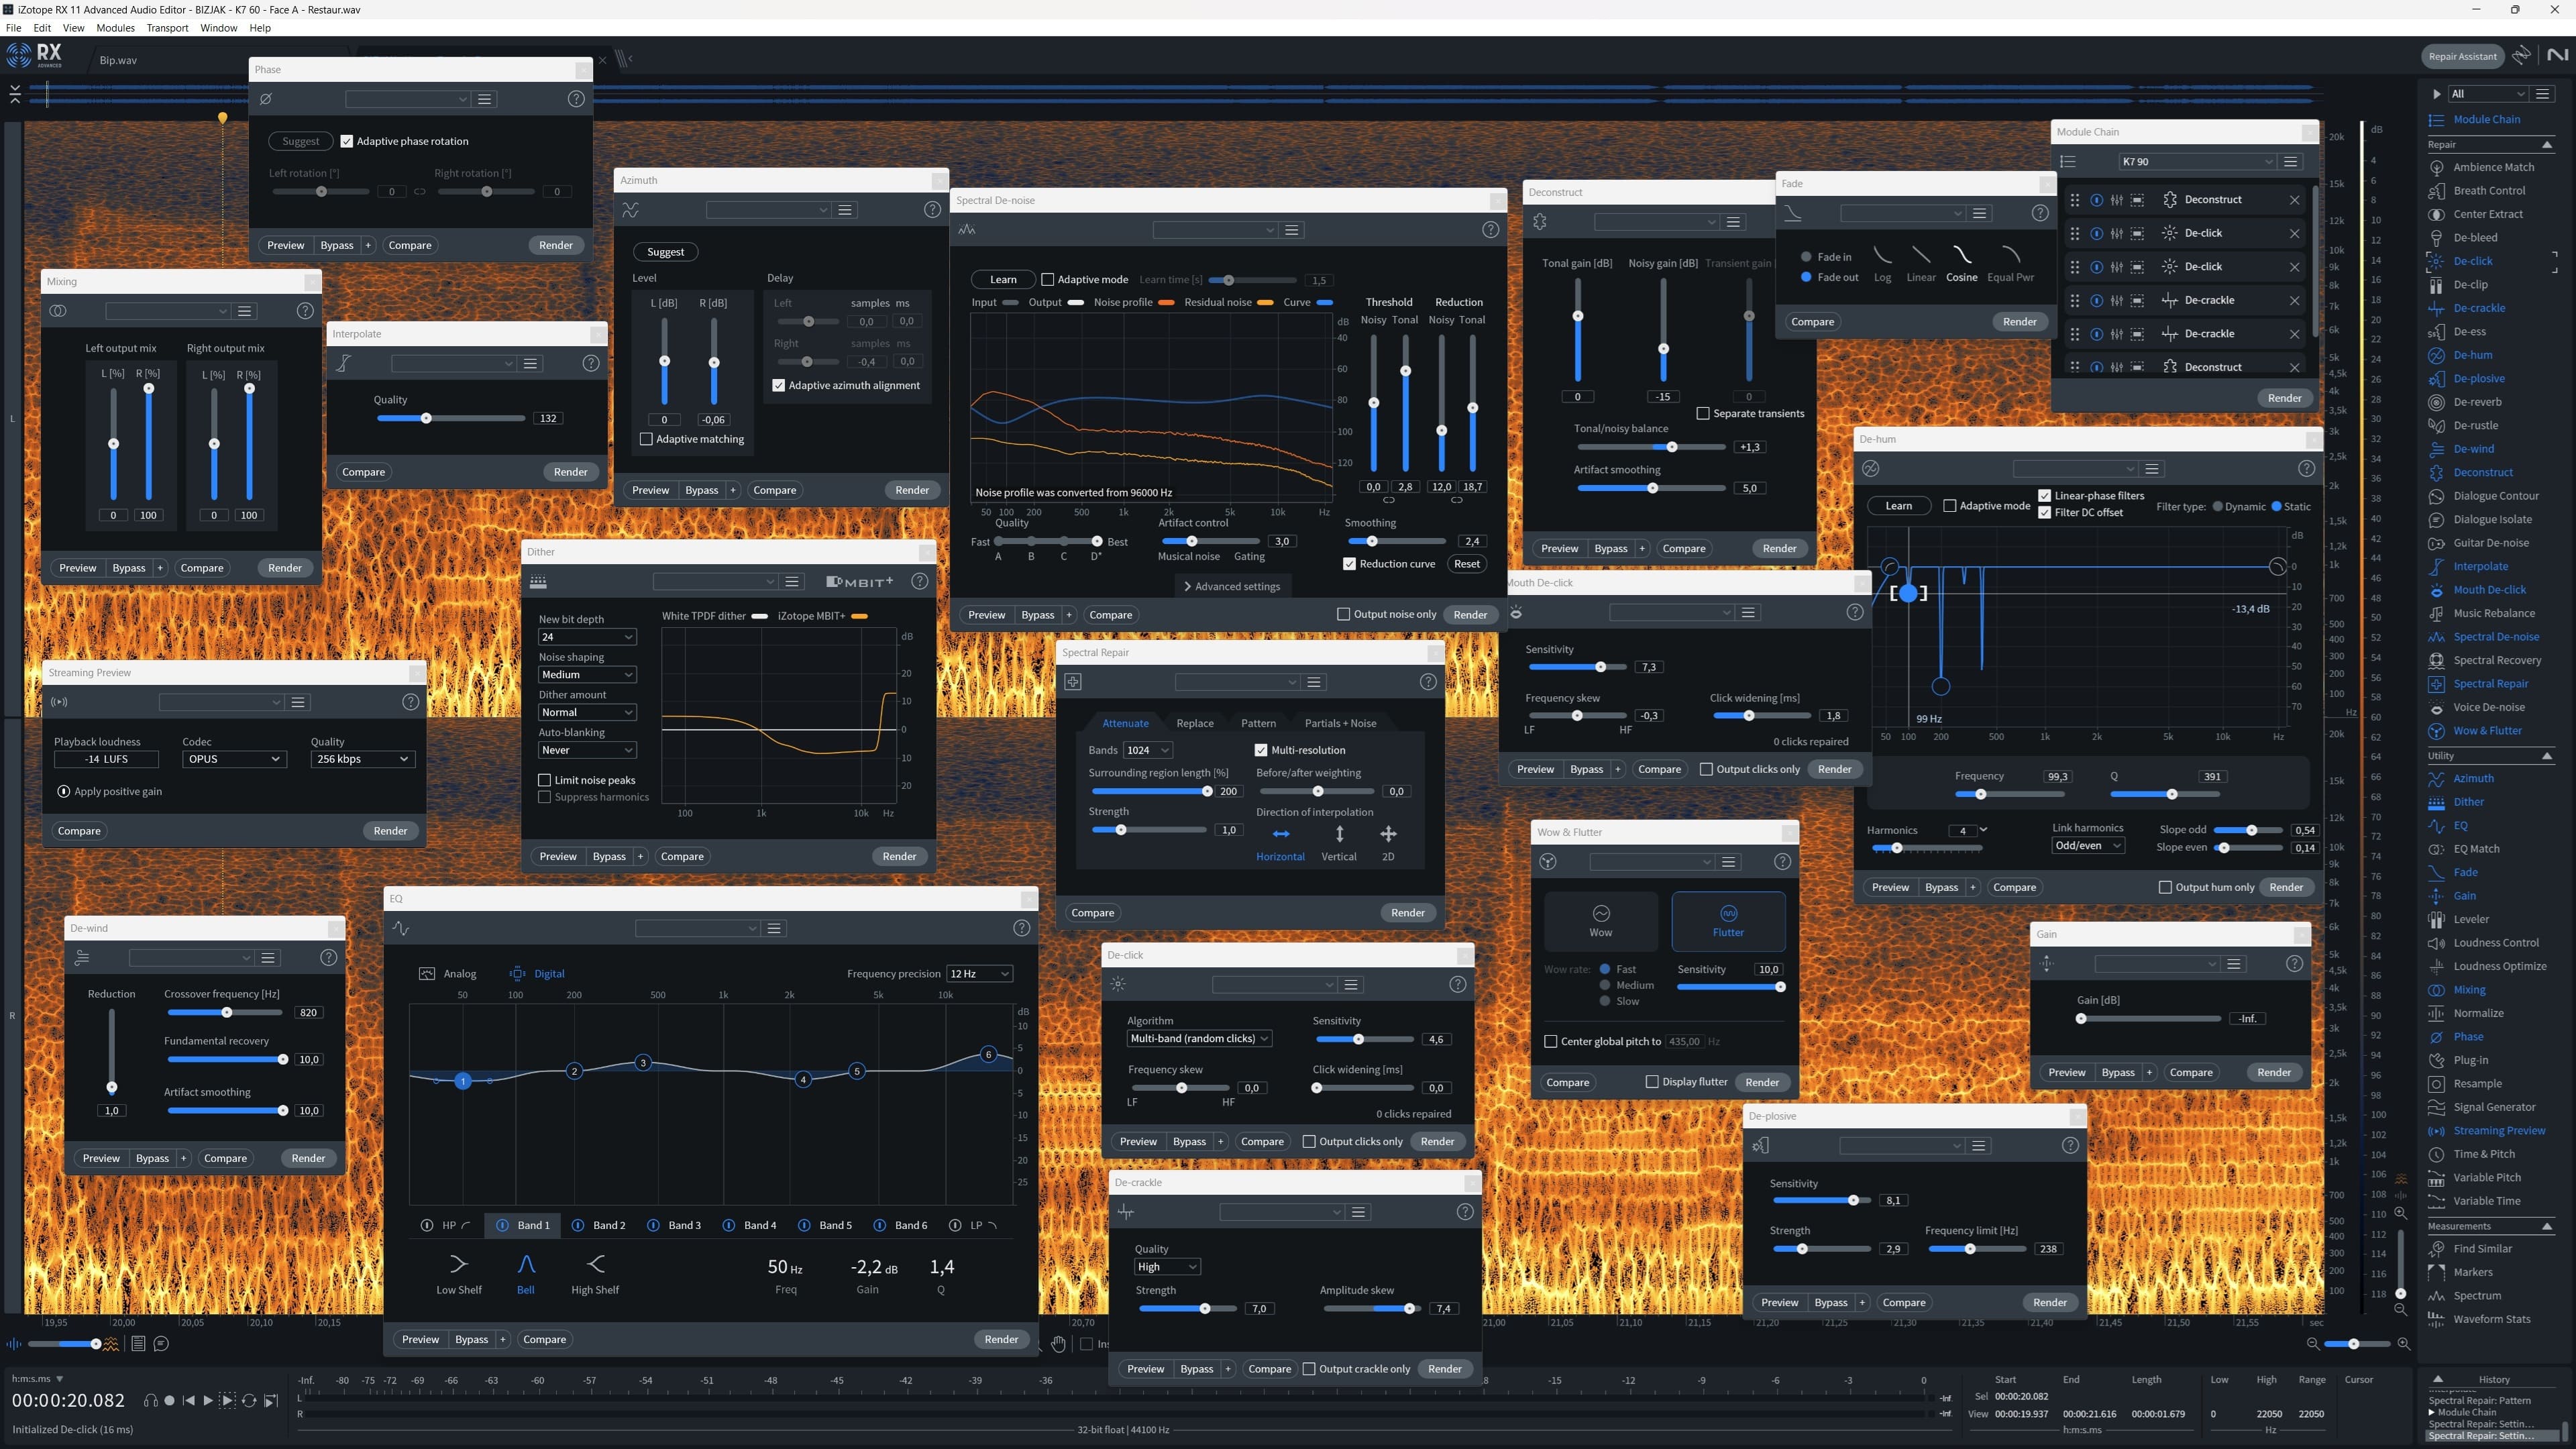Image resolution: width=2576 pixels, height=1449 pixels.
Task: Open Spectral De-noise in sidebar list
Action: click(x=2496, y=637)
